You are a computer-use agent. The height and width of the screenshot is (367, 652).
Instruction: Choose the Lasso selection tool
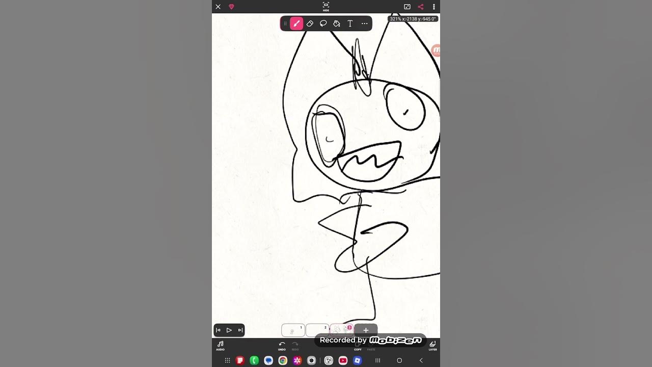(323, 23)
